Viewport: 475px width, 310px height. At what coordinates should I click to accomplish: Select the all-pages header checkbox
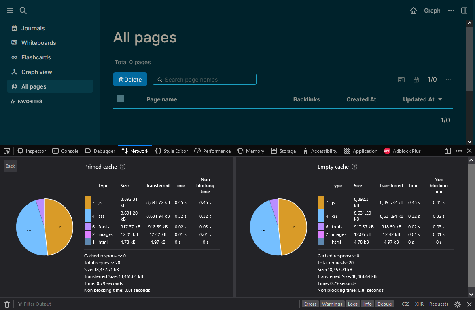click(x=120, y=99)
